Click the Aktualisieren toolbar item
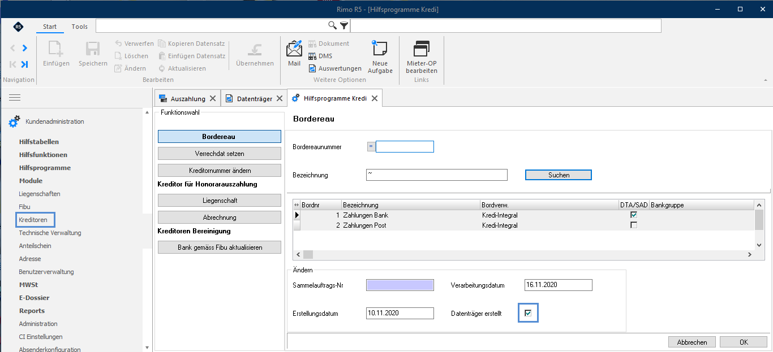This screenshot has width=773, height=352. coord(182,68)
